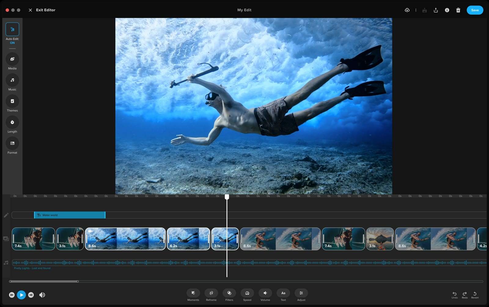Open the Speed tool
This screenshot has height=307, width=489.
tap(247, 293)
